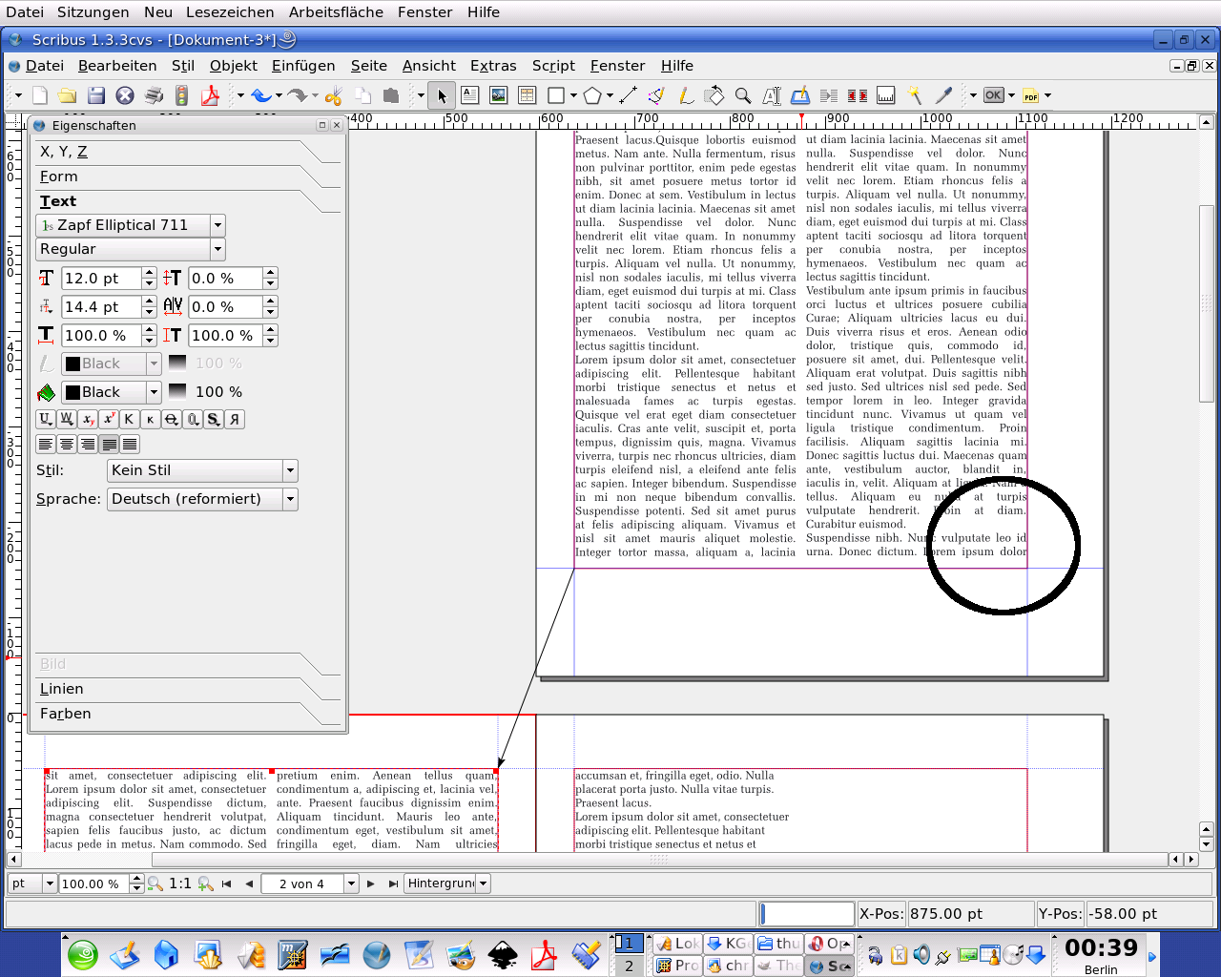Enable center text alignment
This screenshot has width=1221, height=977.
[66, 444]
